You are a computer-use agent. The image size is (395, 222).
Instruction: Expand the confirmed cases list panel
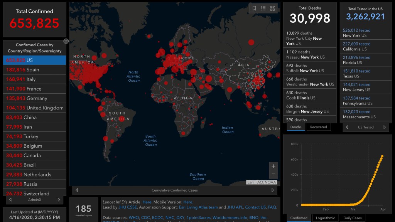[66, 41]
